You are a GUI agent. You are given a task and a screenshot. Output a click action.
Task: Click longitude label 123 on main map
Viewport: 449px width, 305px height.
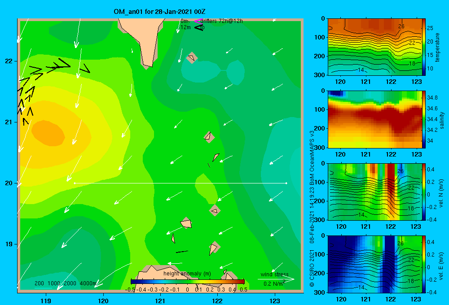[275, 301]
